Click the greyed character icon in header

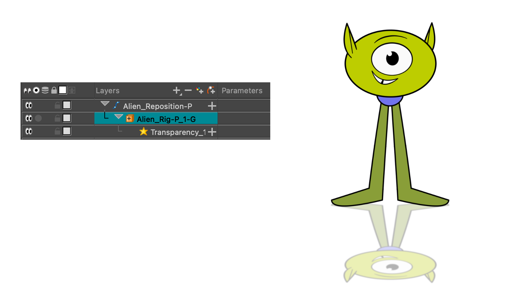pos(72,91)
